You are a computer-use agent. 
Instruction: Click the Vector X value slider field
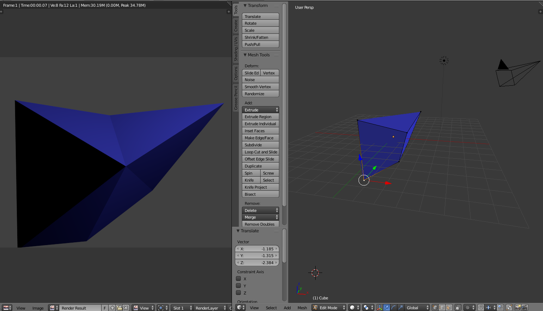(x=257, y=249)
